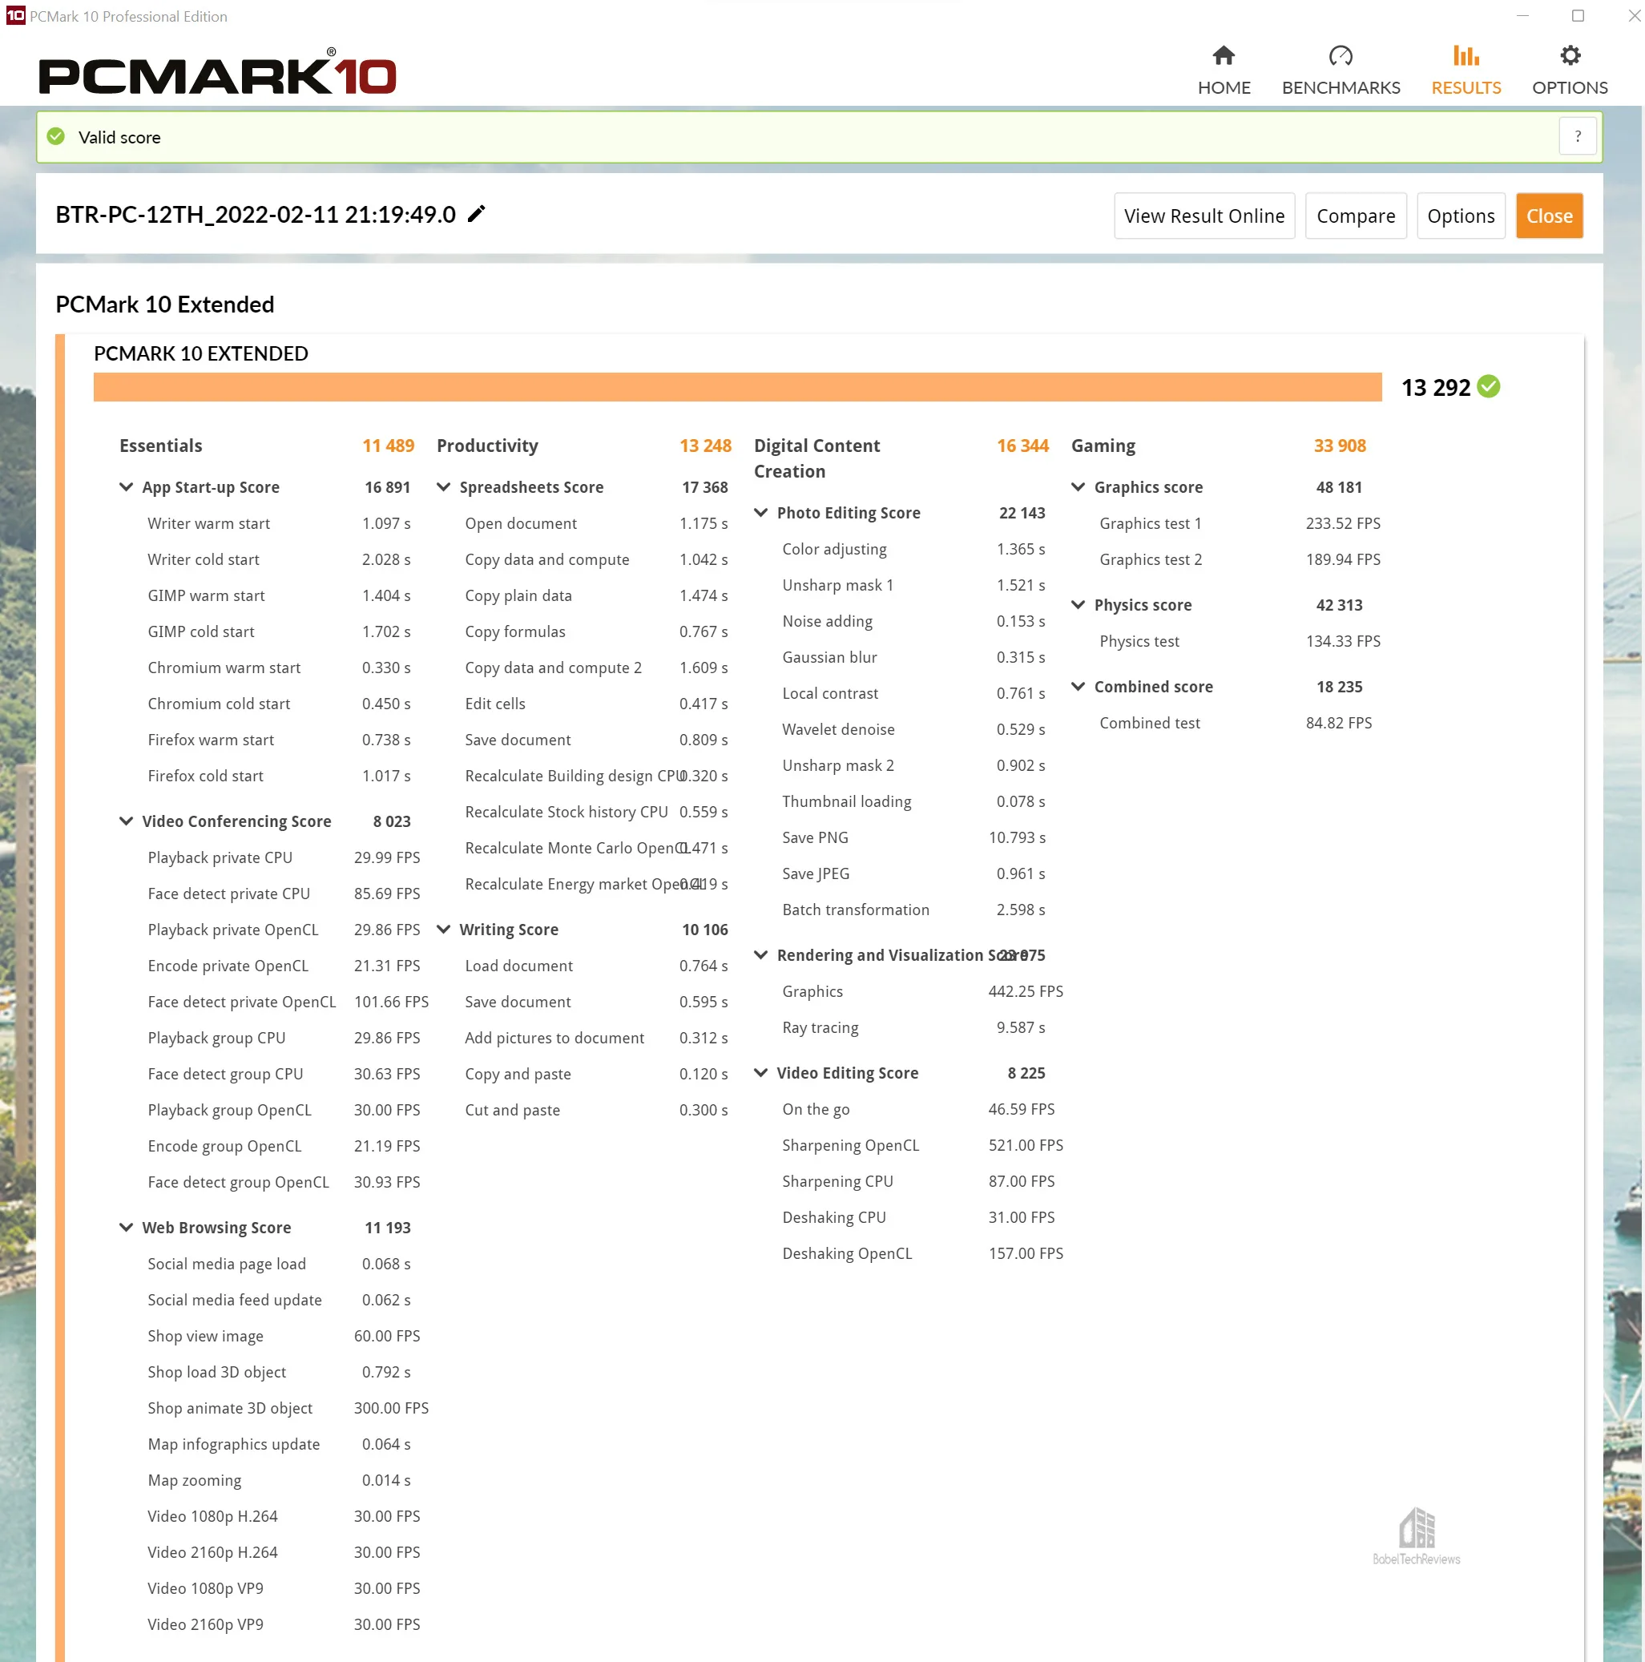The height and width of the screenshot is (1662, 1645).
Task: Click the PCMark 10 Extended heading
Action: (x=165, y=305)
